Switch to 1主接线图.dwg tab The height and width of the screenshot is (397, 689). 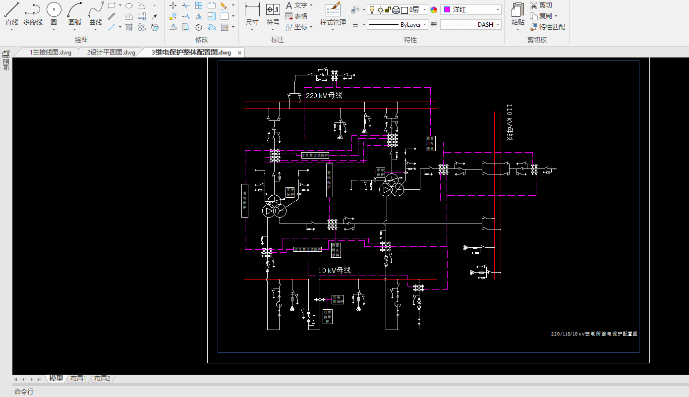click(50, 53)
